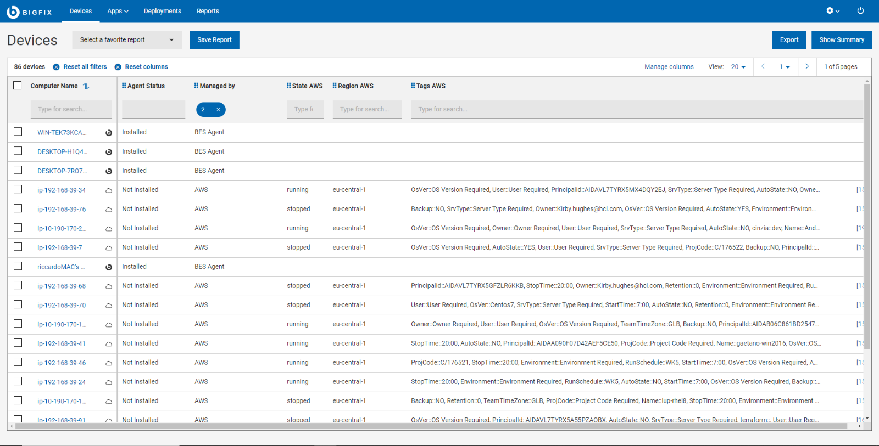The height and width of the screenshot is (446, 879).
Task: Click cloud icon for ip-192-168-39-76
Action: (x=109, y=210)
